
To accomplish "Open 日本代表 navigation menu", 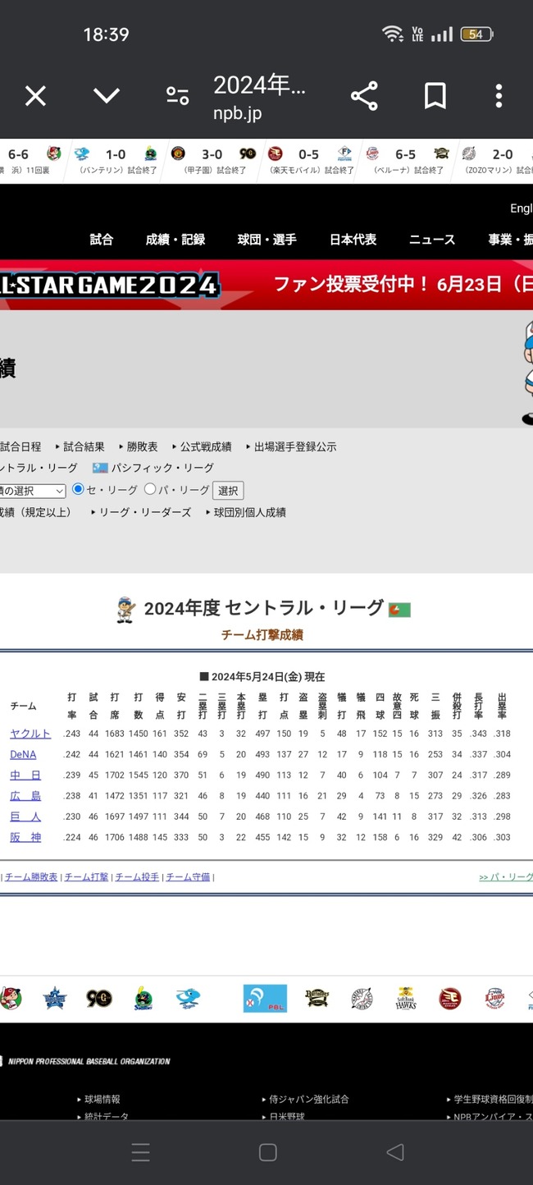I will (353, 240).
